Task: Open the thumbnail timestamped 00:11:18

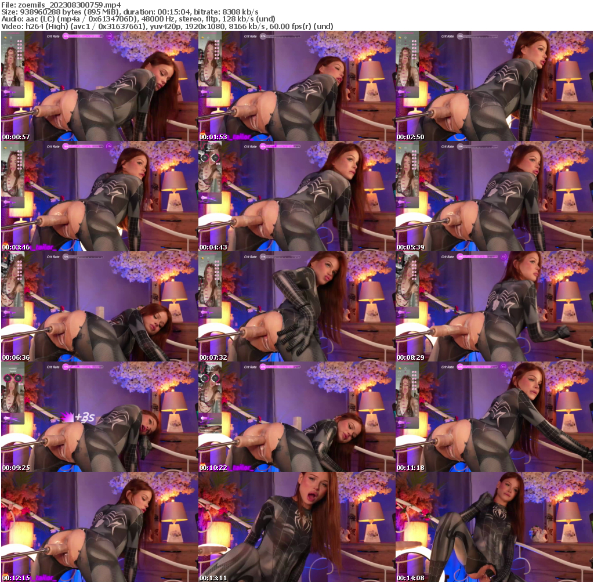Action: [494, 416]
